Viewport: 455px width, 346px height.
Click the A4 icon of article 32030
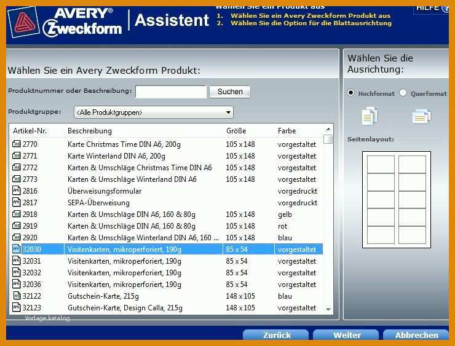(16, 249)
